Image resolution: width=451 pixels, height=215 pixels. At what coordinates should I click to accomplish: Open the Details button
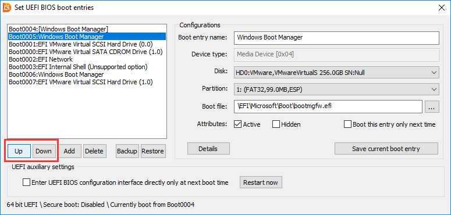(208, 149)
